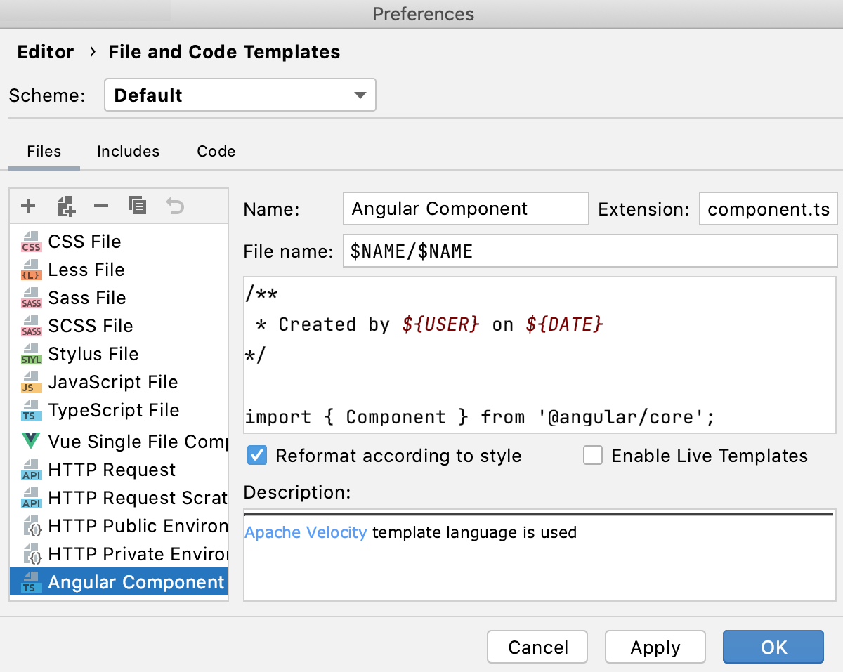Click the TypeScript File TS icon
This screenshot has width=843, height=672.
[31, 410]
